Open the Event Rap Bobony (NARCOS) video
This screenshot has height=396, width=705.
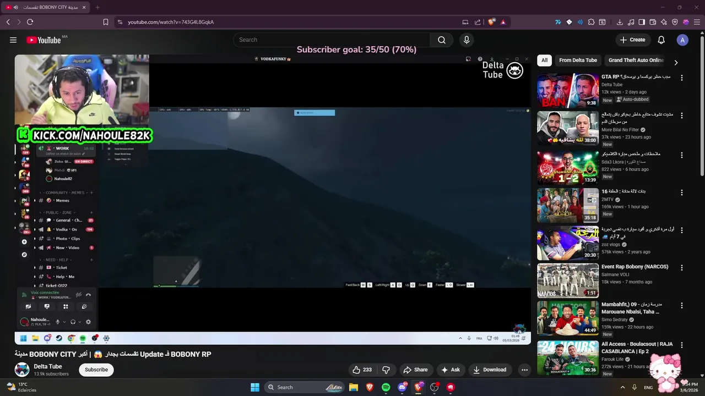[x=568, y=280]
